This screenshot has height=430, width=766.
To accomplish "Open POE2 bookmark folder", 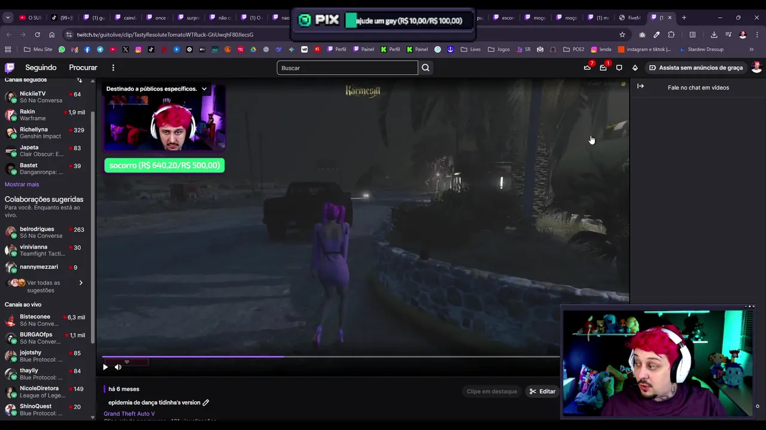I will pyautogui.click(x=574, y=50).
